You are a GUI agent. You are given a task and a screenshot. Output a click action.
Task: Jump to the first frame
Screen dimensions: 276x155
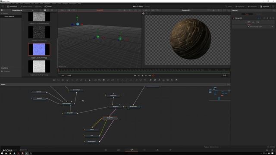(135, 76)
